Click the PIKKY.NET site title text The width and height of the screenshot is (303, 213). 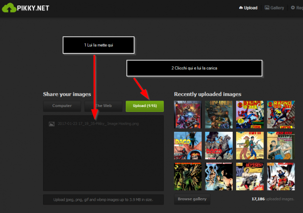coord(33,8)
